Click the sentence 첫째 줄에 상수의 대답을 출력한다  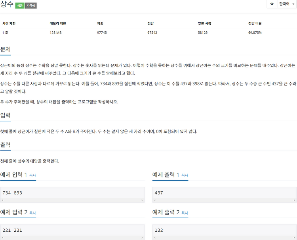point(30,161)
